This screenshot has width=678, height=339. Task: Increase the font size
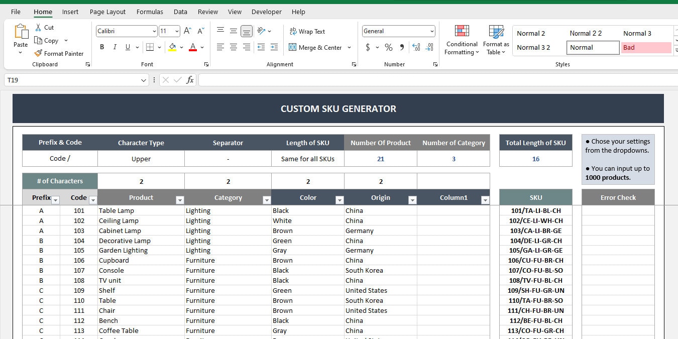coord(187,30)
